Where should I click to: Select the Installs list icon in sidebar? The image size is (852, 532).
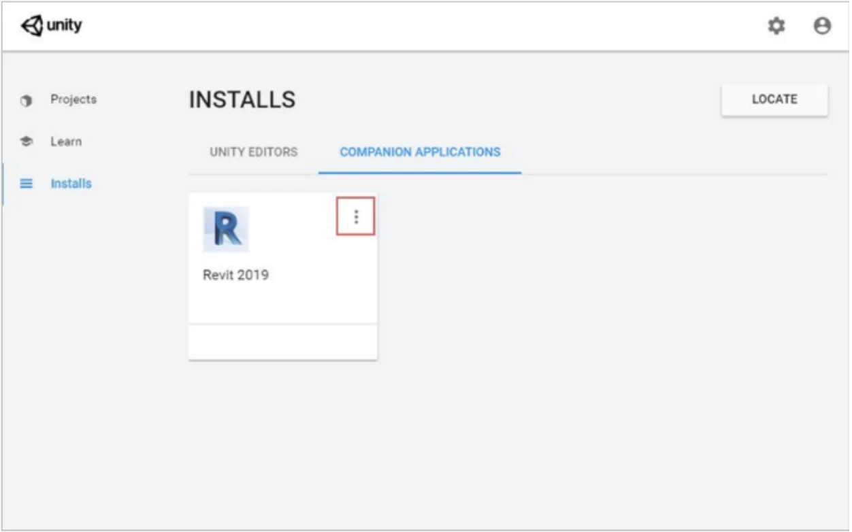click(27, 184)
